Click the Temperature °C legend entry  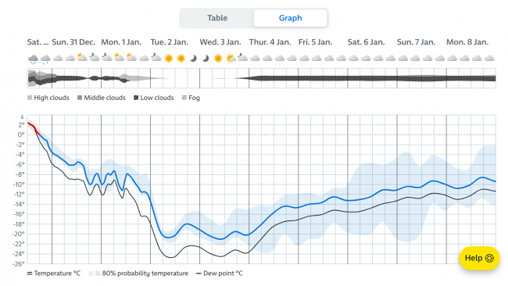coord(54,273)
